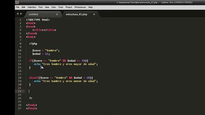Open the Project menu
The height and width of the screenshot is (115, 205).
click(x=69, y=7)
